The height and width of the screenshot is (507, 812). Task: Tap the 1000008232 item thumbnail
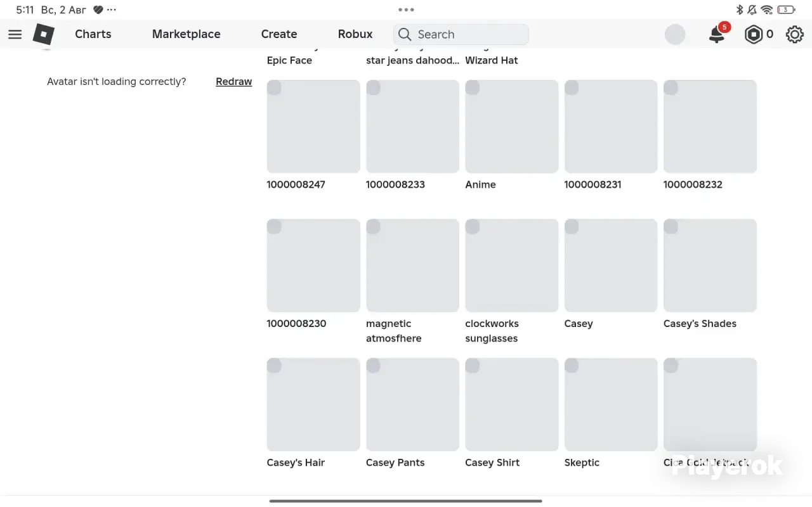[x=710, y=126]
